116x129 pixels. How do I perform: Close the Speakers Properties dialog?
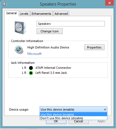click(x=110, y=3)
